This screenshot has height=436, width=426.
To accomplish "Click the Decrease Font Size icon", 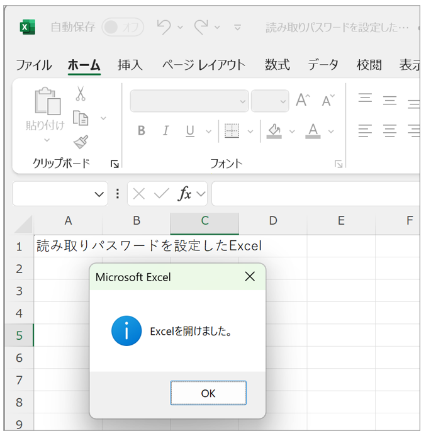I will pos(328,100).
